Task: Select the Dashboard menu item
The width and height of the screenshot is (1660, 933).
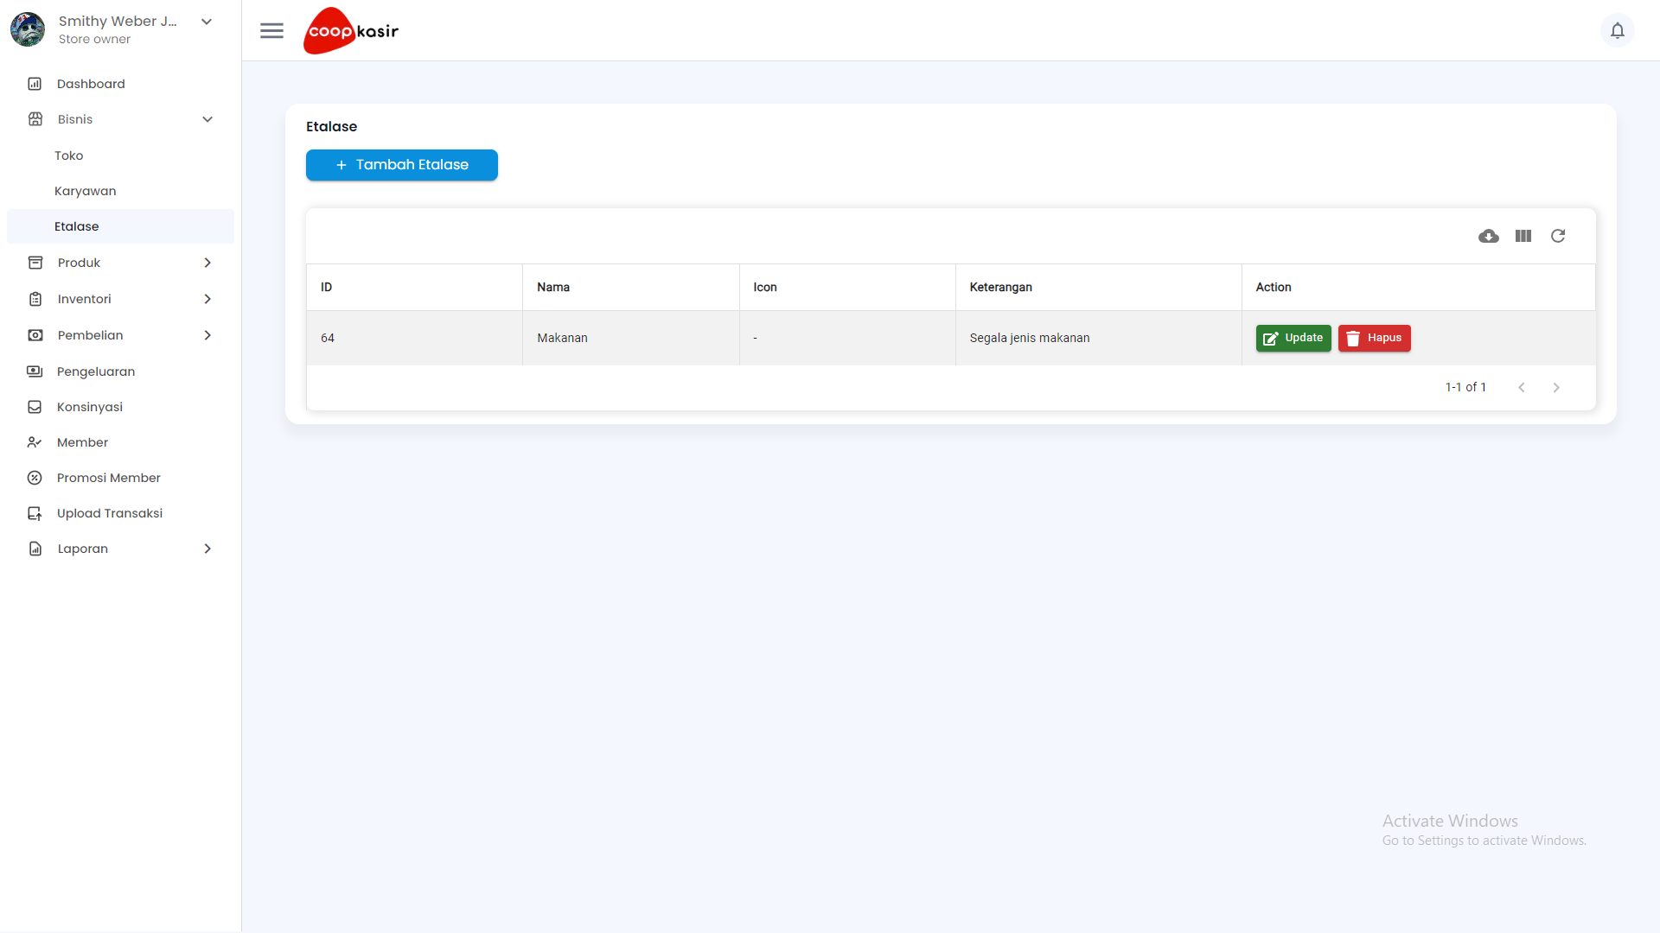Action: point(91,83)
